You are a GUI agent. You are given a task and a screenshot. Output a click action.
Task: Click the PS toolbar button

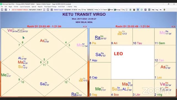coord(160,10)
